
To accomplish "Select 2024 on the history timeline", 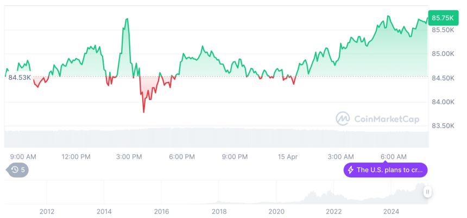I will pyautogui.click(x=391, y=211).
